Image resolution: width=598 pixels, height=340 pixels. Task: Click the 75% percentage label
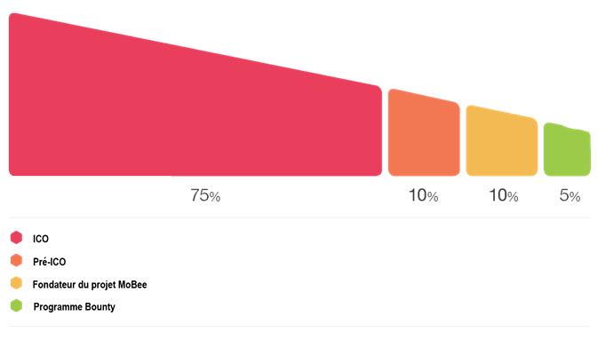tap(205, 195)
